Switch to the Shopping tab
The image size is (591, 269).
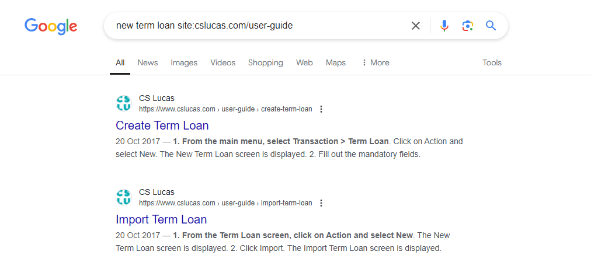point(265,62)
